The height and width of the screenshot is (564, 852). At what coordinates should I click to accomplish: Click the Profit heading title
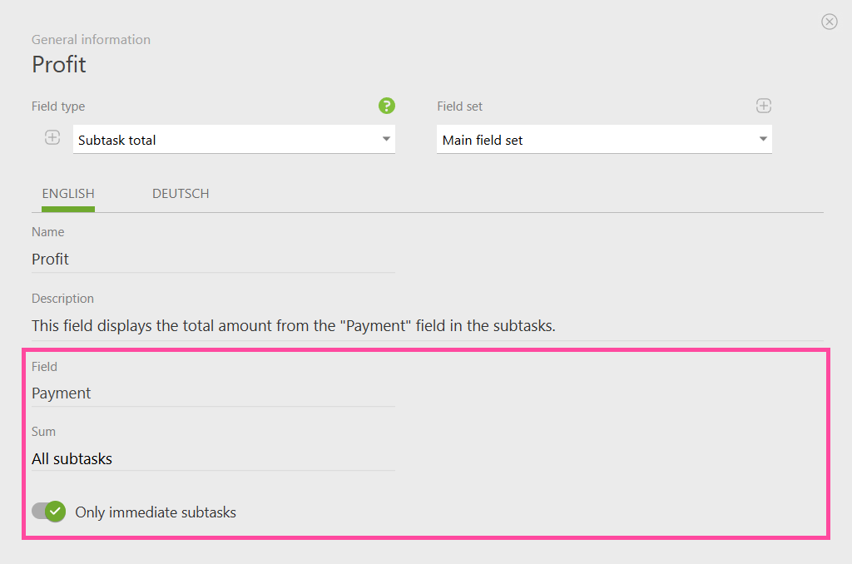pos(59,65)
